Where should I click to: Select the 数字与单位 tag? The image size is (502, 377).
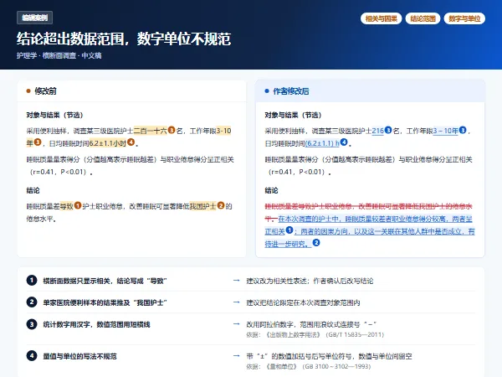[x=464, y=18]
